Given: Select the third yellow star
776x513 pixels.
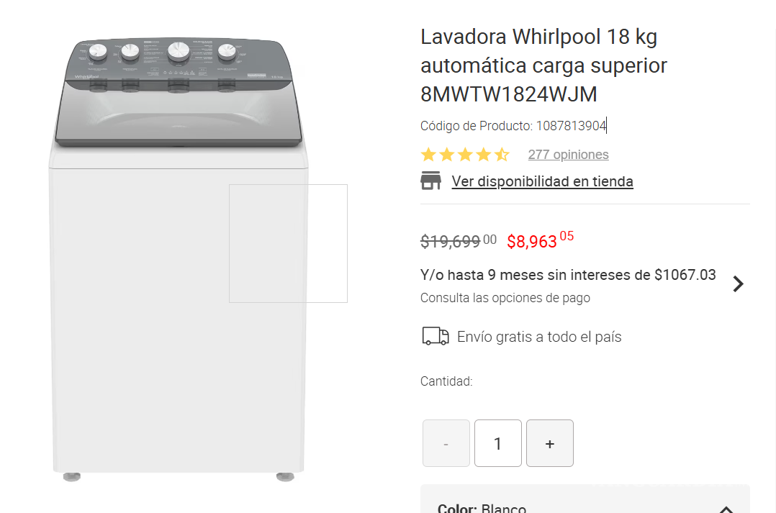Looking at the screenshot, I should click(x=465, y=153).
